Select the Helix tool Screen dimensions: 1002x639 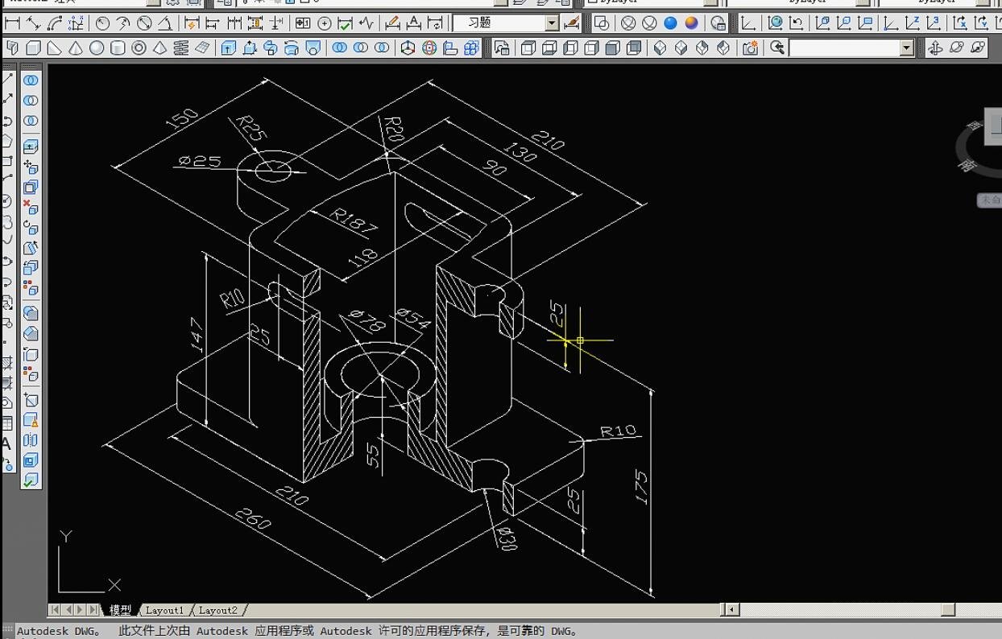pyautogui.click(x=180, y=48)
